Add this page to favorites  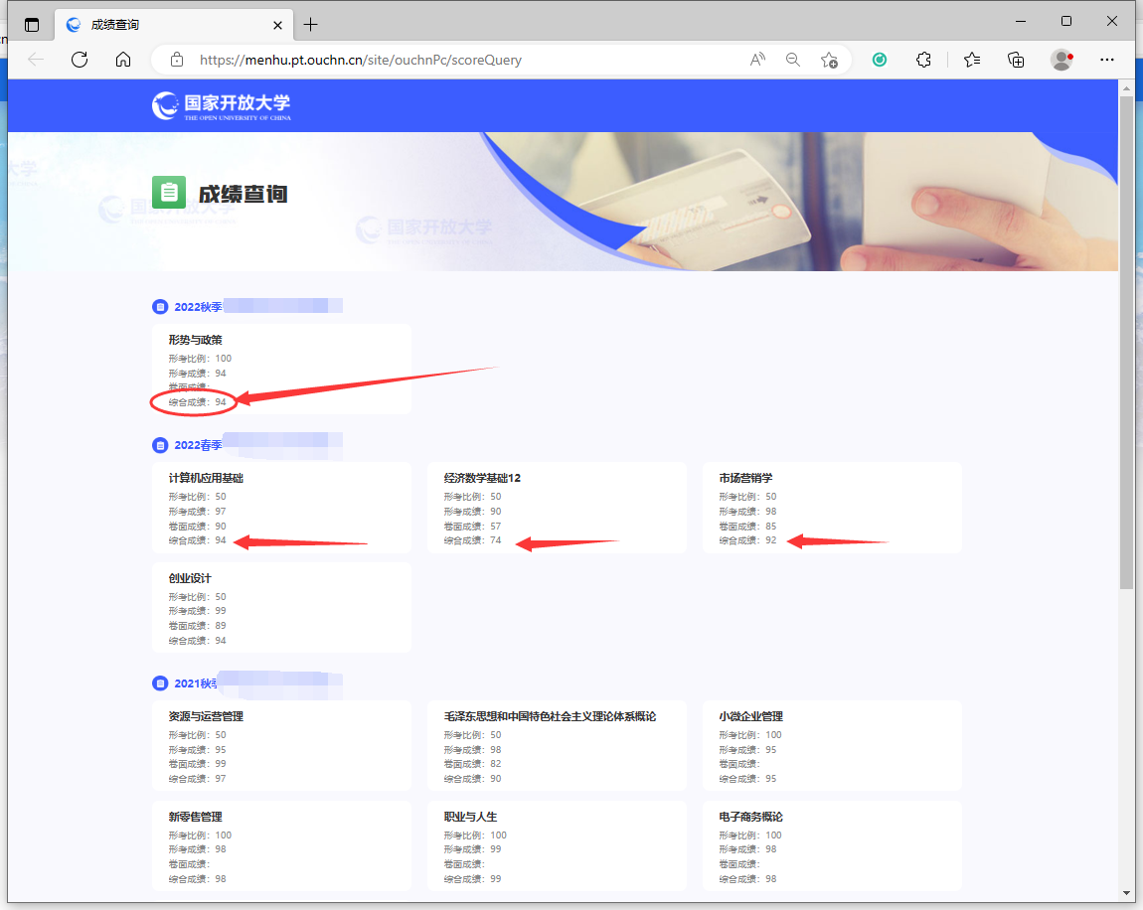829,60
